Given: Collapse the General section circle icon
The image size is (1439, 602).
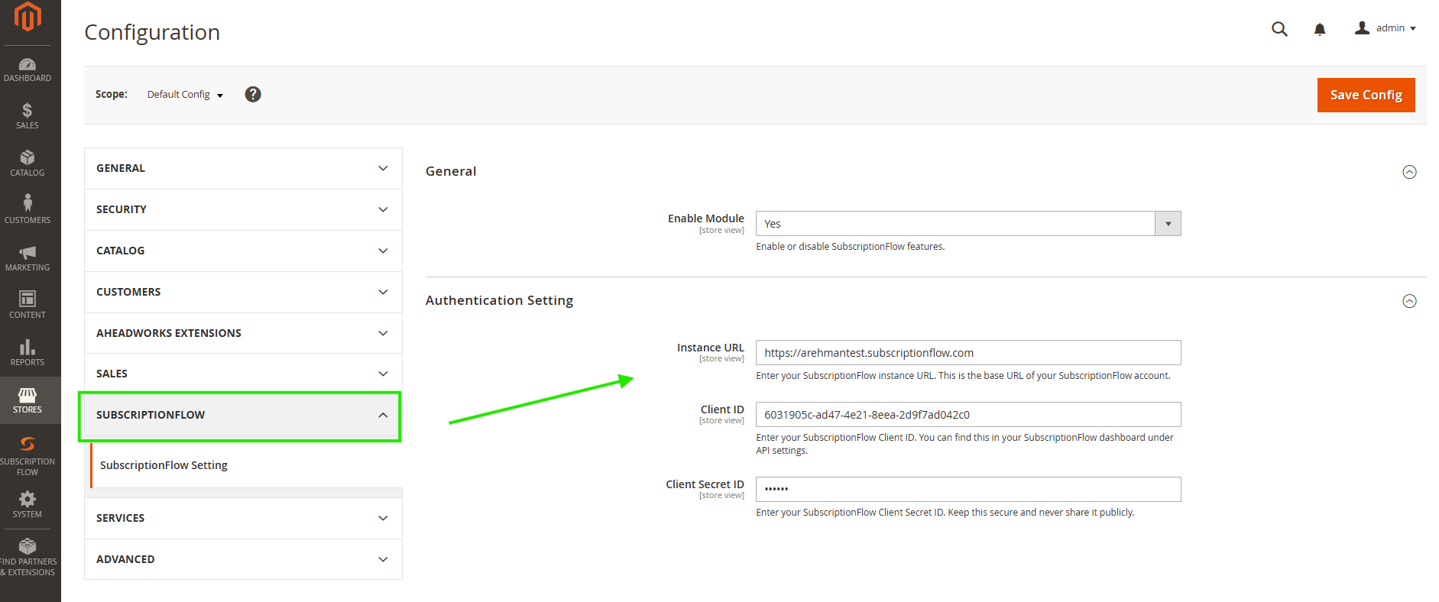Looking at the screenshot, I should click(1410, 172).
